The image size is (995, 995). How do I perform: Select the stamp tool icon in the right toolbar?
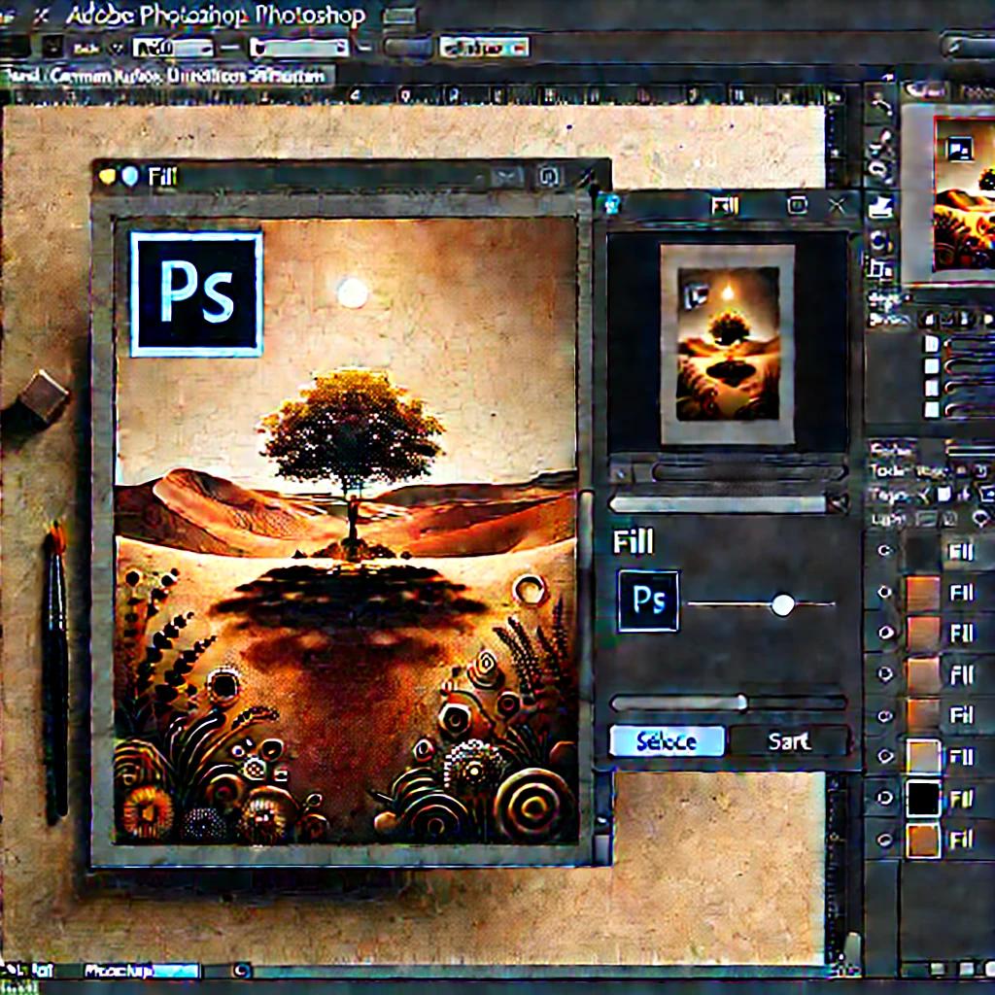point(880,207)
